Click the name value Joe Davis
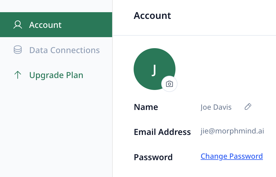This screenshot has height=177, width=276. click(x=216, y=107)
